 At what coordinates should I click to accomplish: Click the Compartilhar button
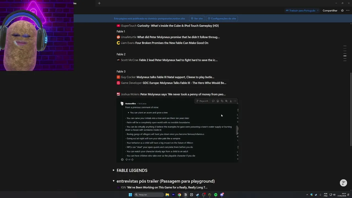(330, 10)
